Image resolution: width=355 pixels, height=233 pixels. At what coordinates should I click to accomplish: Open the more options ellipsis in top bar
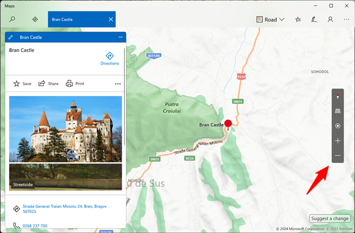[x=346, y=20]
